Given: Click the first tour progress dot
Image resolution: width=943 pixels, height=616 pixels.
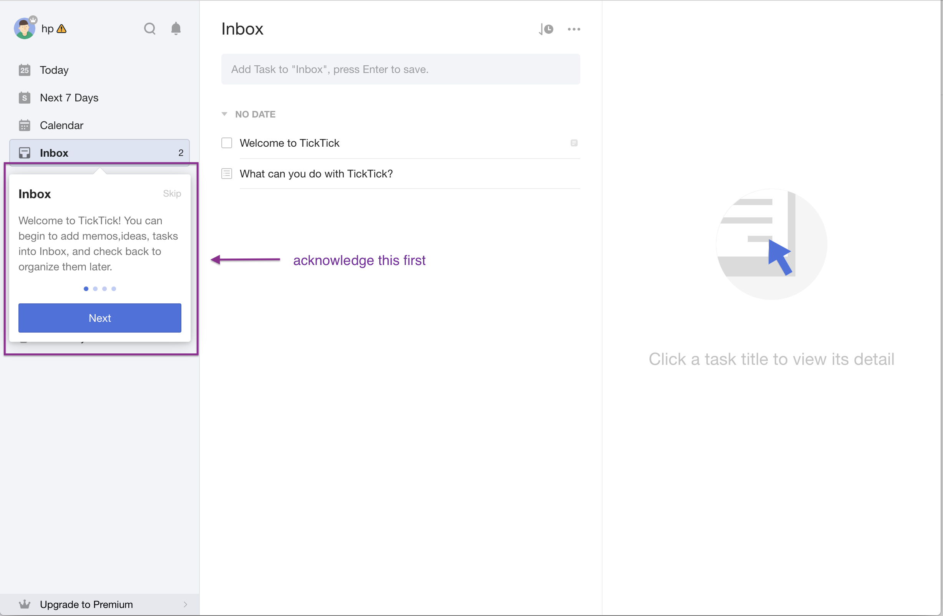Looking at the screenshot, I should [86, 288].
